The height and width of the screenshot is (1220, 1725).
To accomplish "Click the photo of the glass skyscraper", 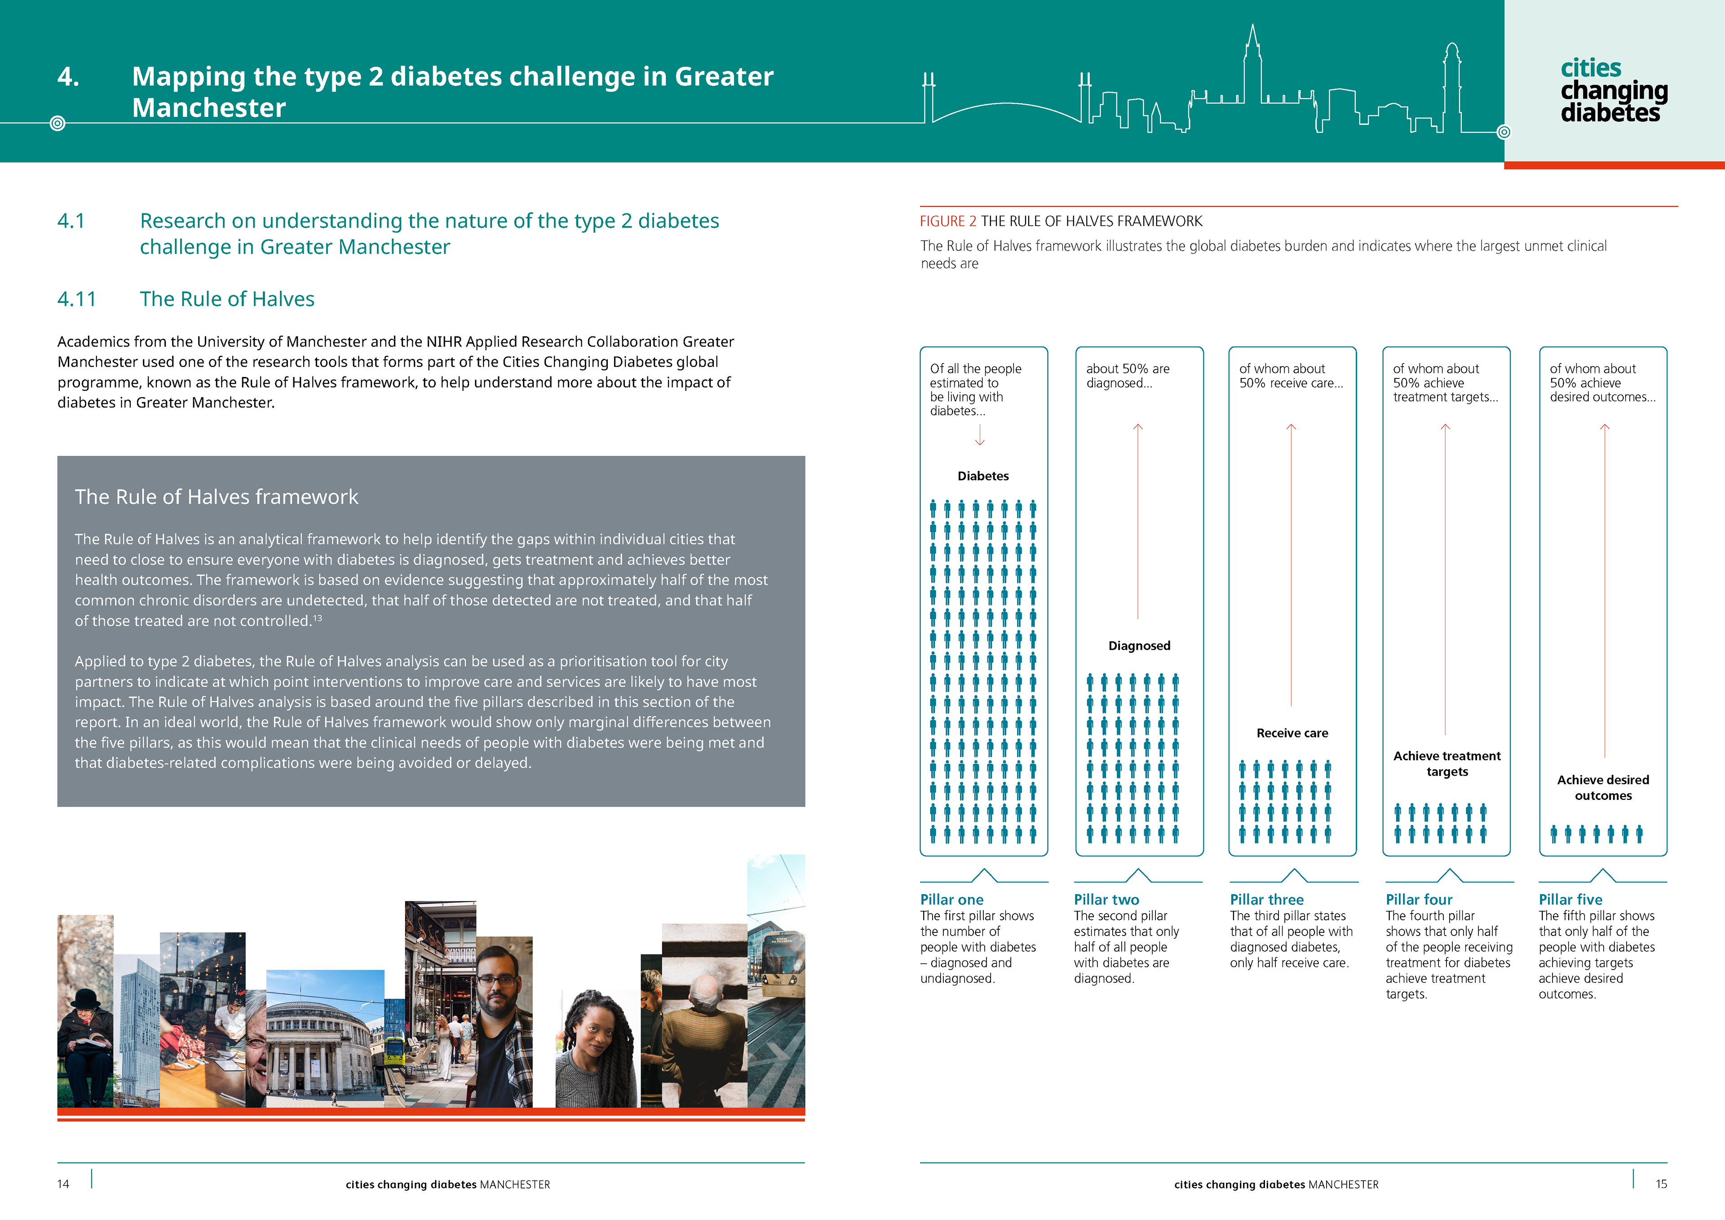I will pyautogui.click(x=137, y=1030).
